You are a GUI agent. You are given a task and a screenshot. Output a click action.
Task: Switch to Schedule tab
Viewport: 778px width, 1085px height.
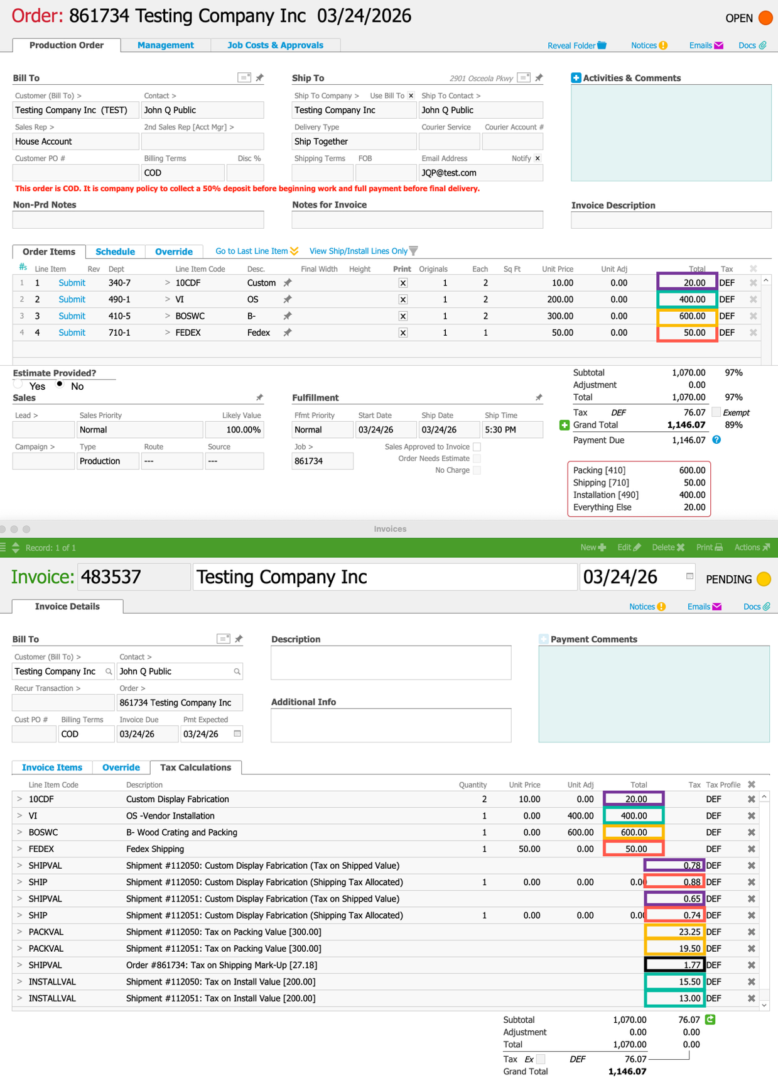pyautogui.click(x=115, y=251)
